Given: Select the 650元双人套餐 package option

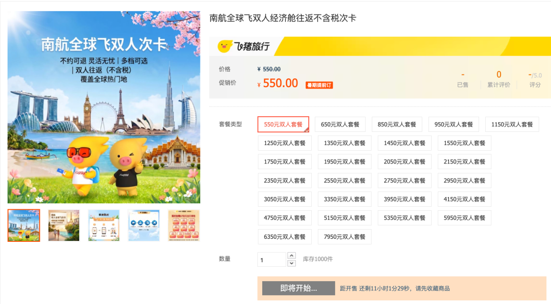Looking at the screenshot, I should (x=340, y=124).
